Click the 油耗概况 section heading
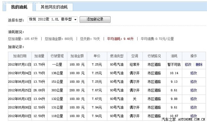Viewport: 207px width, 122px height. [16, 32]
